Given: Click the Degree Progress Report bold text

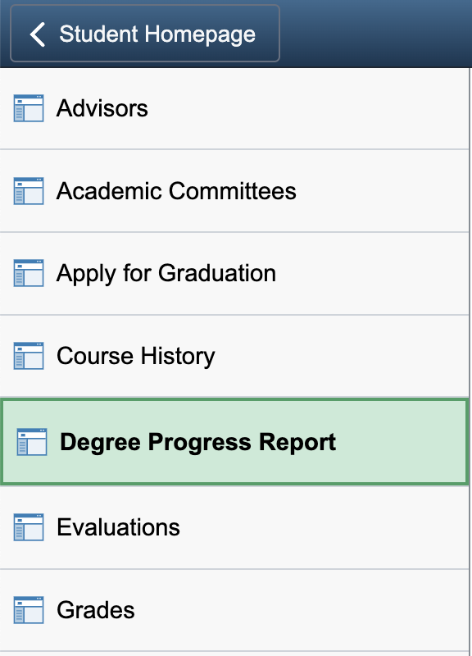Looking at the screenshot, I should pyautogui.click(x=197, y=443).
